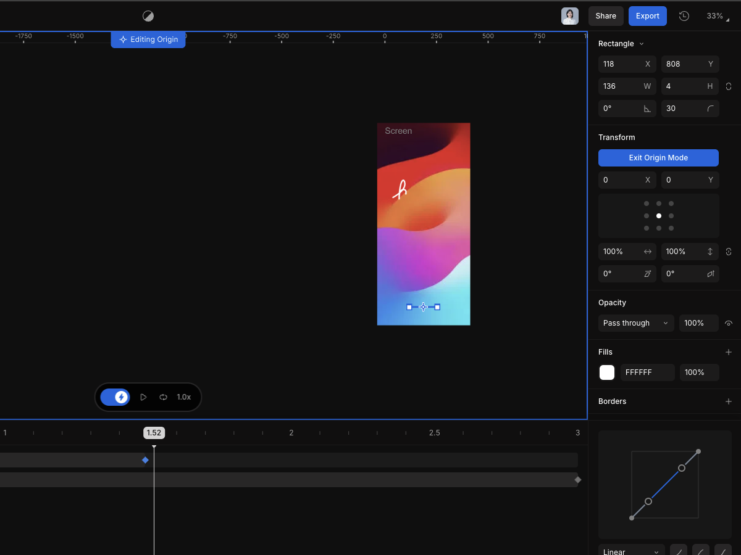Toggle the dark/light theme icon
The height and width of the screenshot is (555, 741).
tap(148, 16)
